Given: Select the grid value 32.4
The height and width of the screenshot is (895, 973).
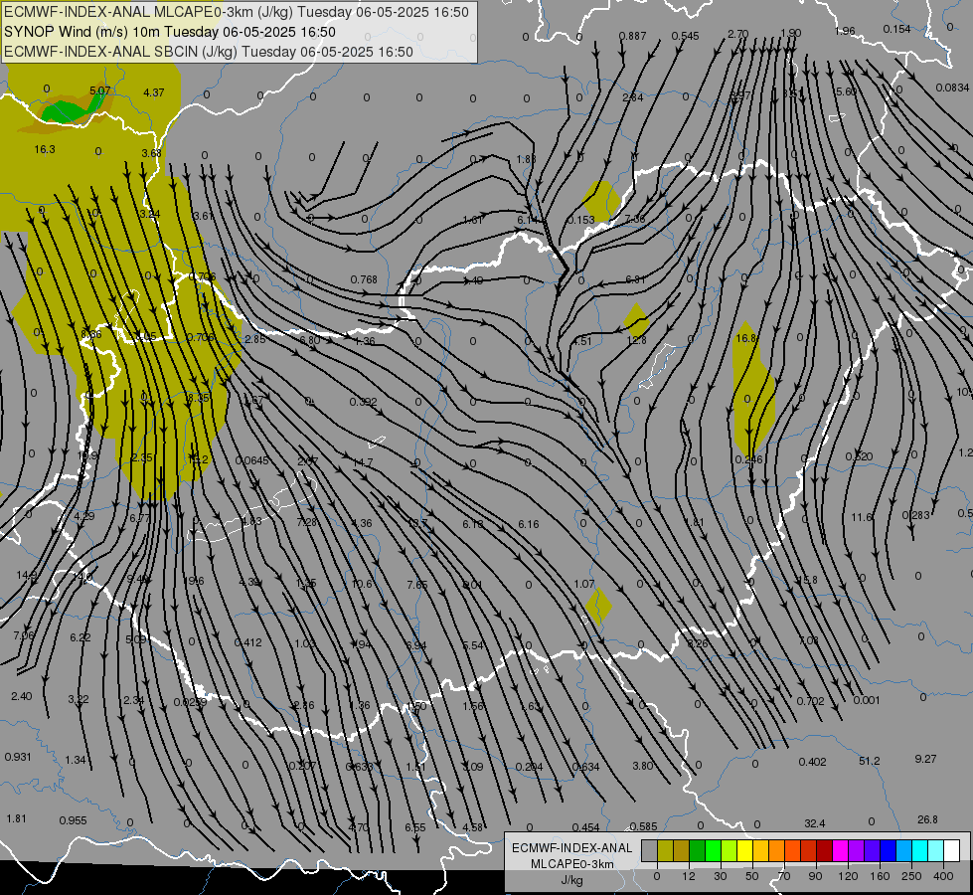Looking at the screenshot, I should point(815,824).
